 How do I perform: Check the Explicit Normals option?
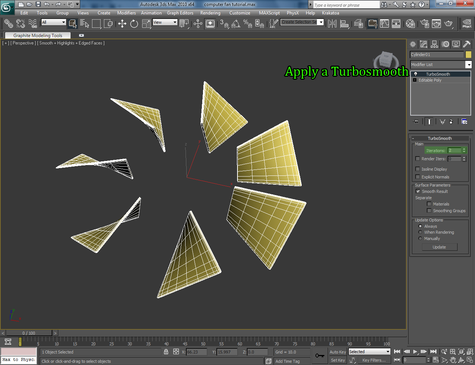(x=417, y=177)
